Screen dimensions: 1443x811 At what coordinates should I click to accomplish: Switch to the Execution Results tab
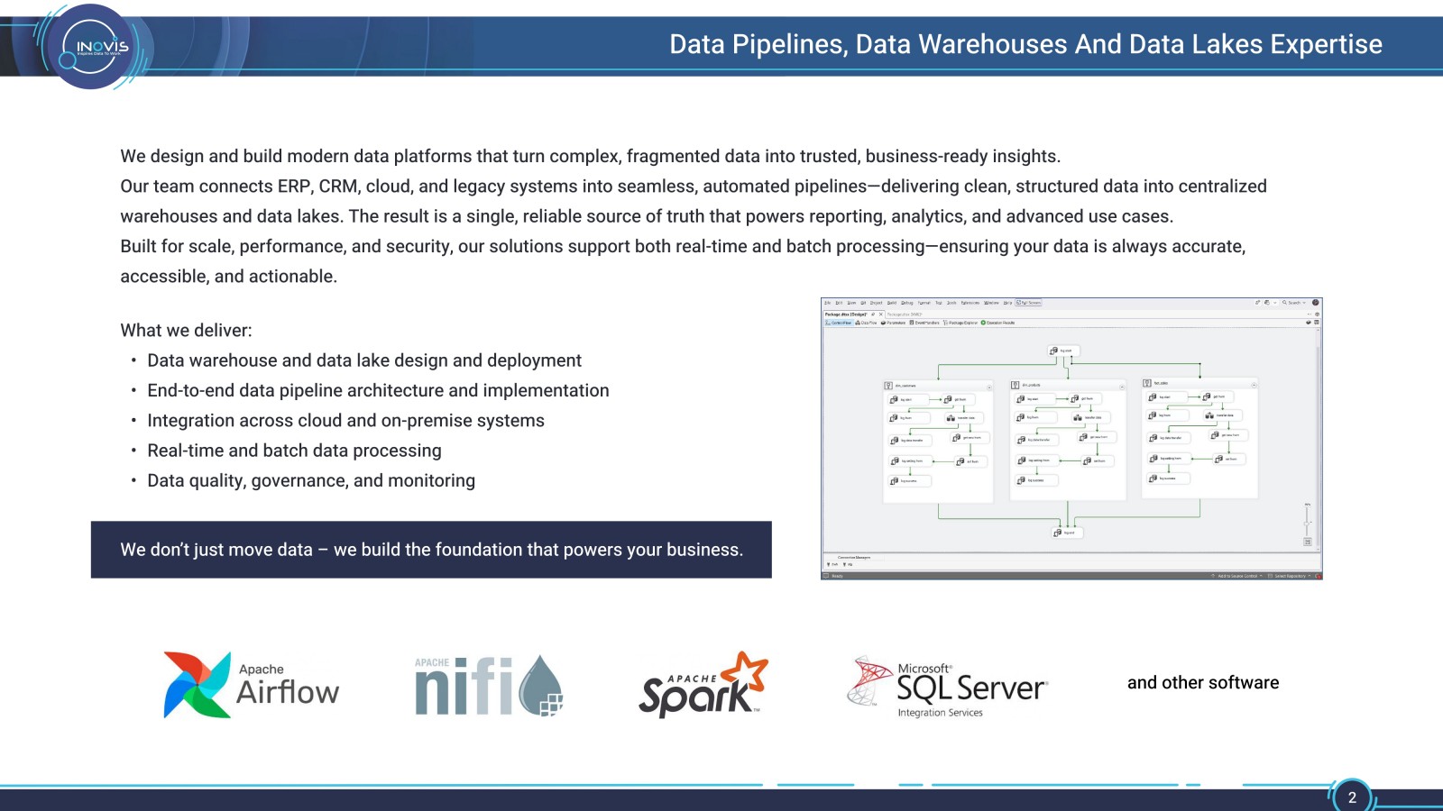point(998,323)
